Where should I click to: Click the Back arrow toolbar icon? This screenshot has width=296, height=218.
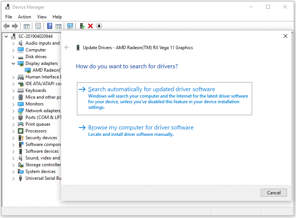(6, 26)
